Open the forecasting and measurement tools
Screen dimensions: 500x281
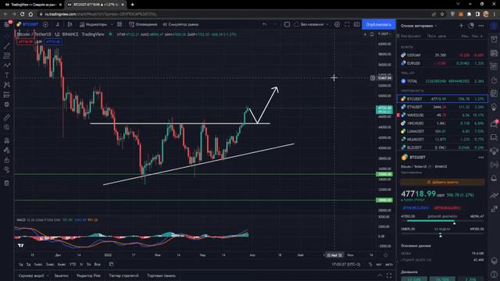coord(7,94)
